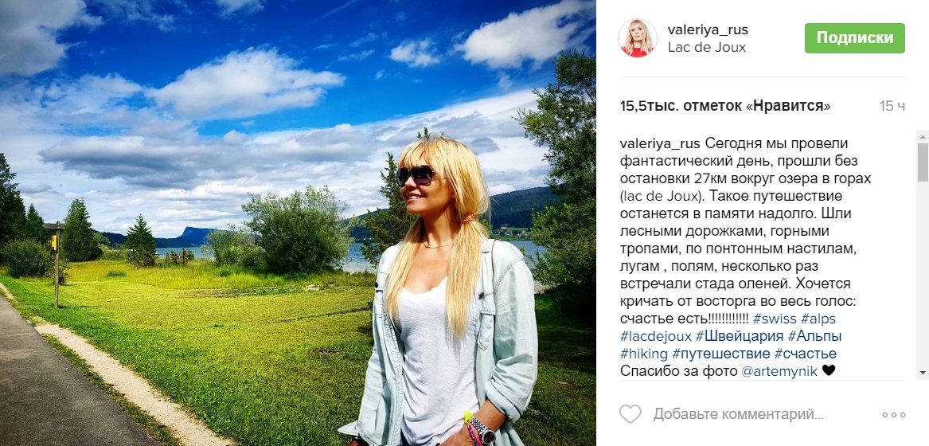This screenshot has height=446, width=929.
Task: Open the #hiking hashtag
Action: [x=644, y=354]
